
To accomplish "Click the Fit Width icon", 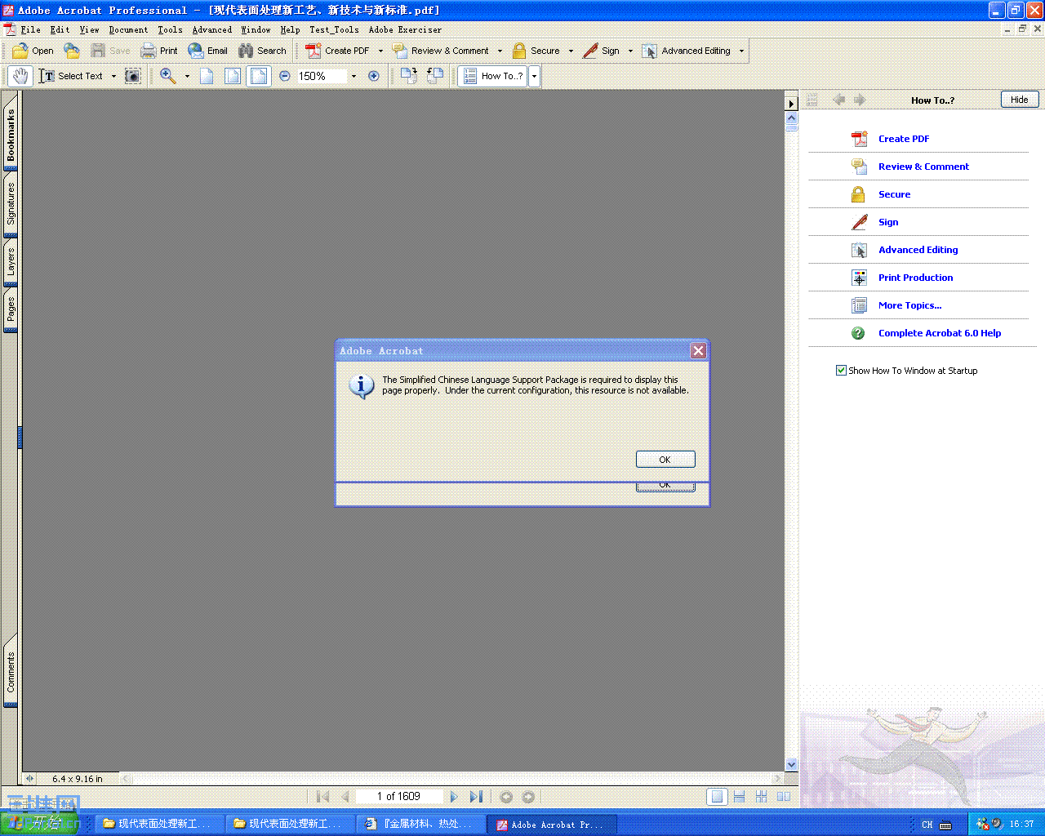I will click(259, 76).
